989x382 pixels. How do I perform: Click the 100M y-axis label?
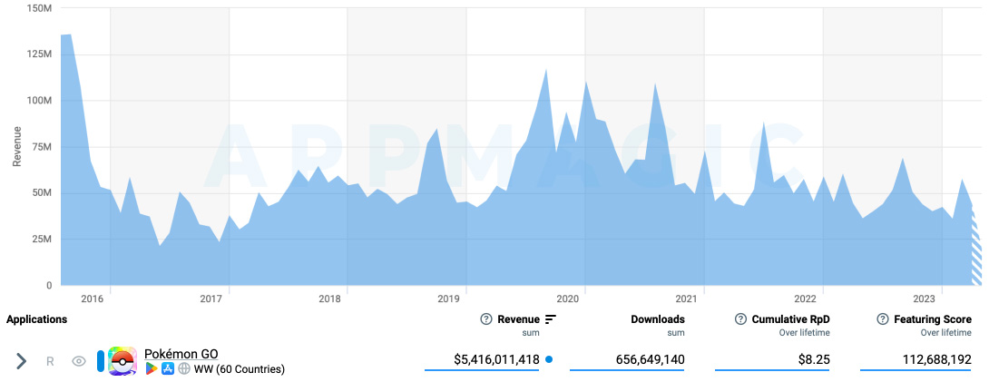[x=38, y=100]
